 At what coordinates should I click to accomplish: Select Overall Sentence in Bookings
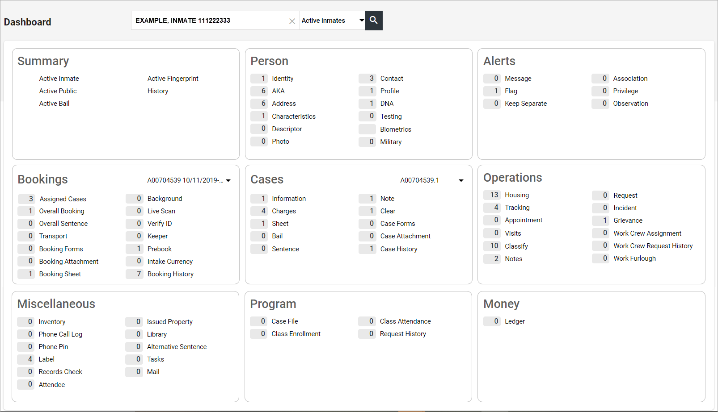pyautogui.click(x=63, y=224)
